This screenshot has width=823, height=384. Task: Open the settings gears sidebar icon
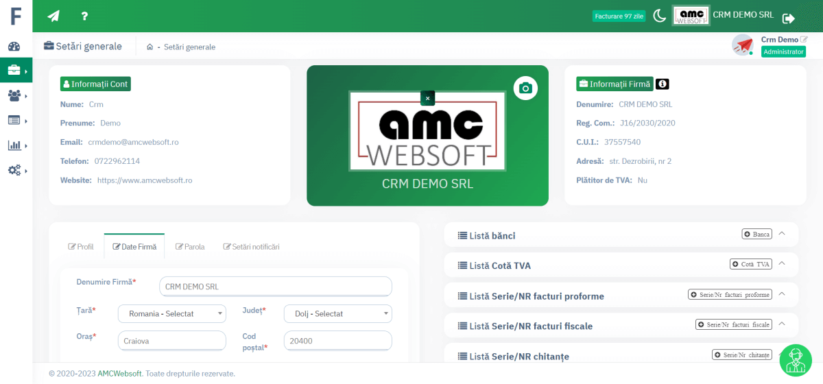click(14, 170)
